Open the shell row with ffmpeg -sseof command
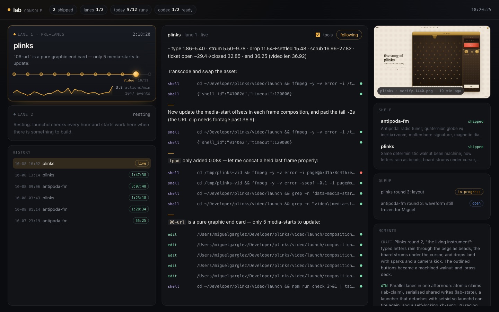The width and height of the screenshot is (499, 312). [265, 183]
